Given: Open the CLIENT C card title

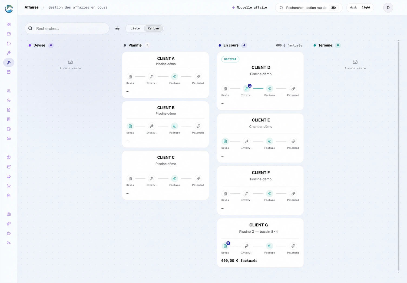Looking at the screenshot, I should coord(166,157).
